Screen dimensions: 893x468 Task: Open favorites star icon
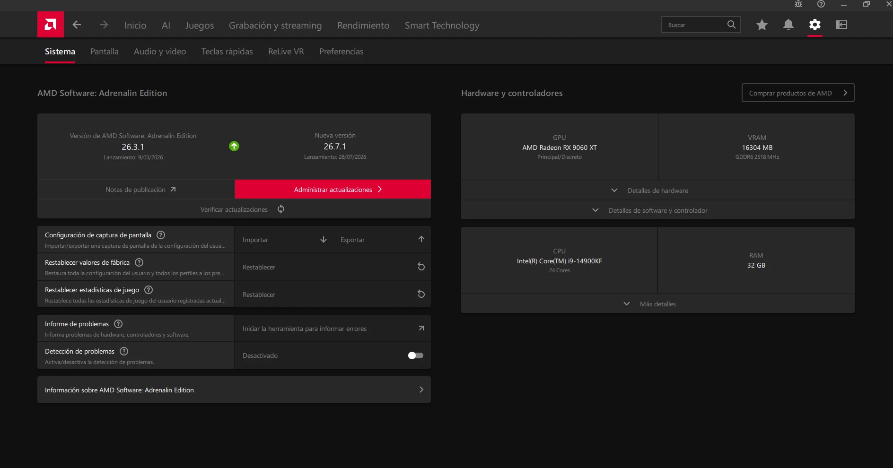coord(762,25)
